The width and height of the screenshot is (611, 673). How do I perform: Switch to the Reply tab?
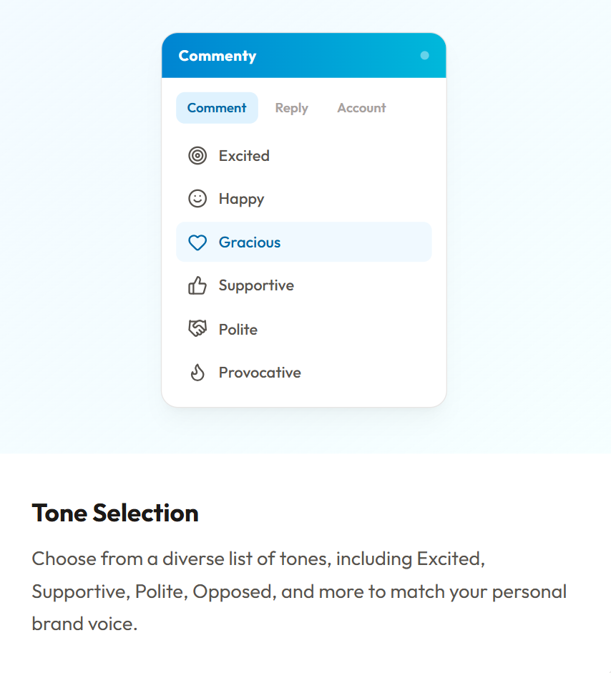[291, 107]
